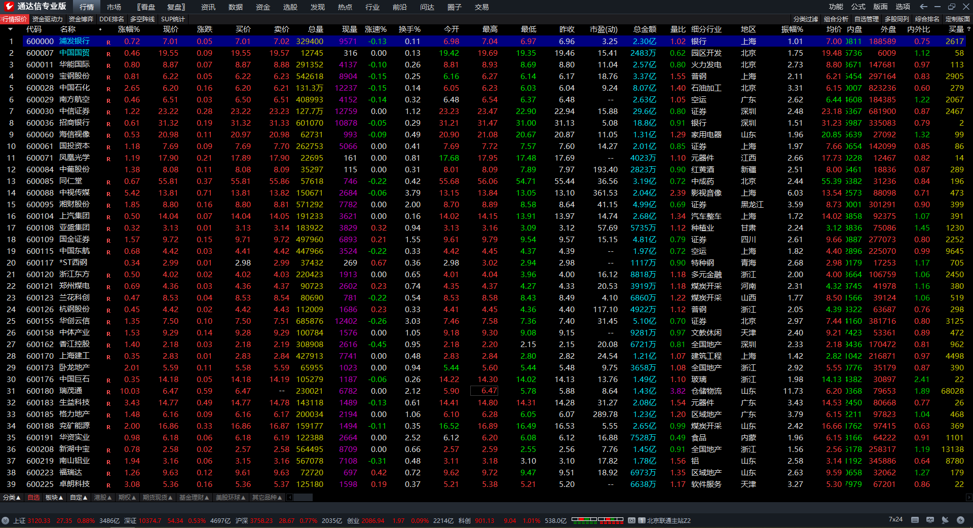Expand the 期权 bottom category menu
The height and width of the screenshot is (528, 973).
click(x=127, y=498)
